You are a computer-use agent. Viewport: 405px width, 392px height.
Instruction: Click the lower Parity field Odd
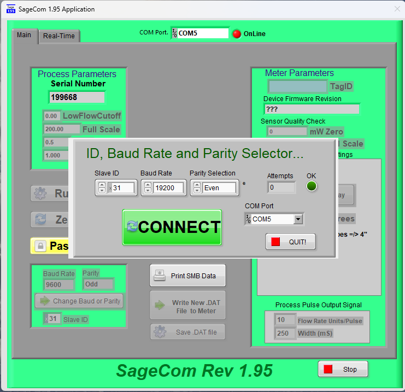tap(98, 284)
